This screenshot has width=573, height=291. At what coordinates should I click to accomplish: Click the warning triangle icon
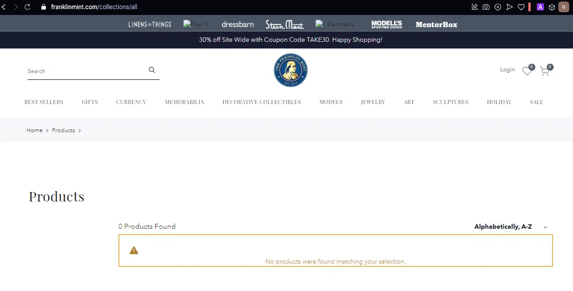(x=134, y=250)
